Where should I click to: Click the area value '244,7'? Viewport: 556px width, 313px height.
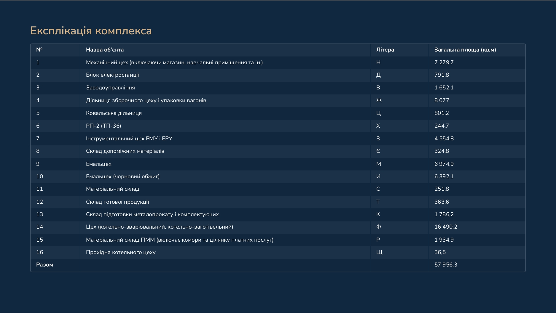click(x=442, y=126)
